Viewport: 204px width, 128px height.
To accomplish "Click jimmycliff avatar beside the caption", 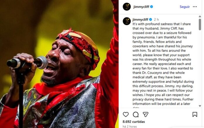I will click(x=127, y=21).
